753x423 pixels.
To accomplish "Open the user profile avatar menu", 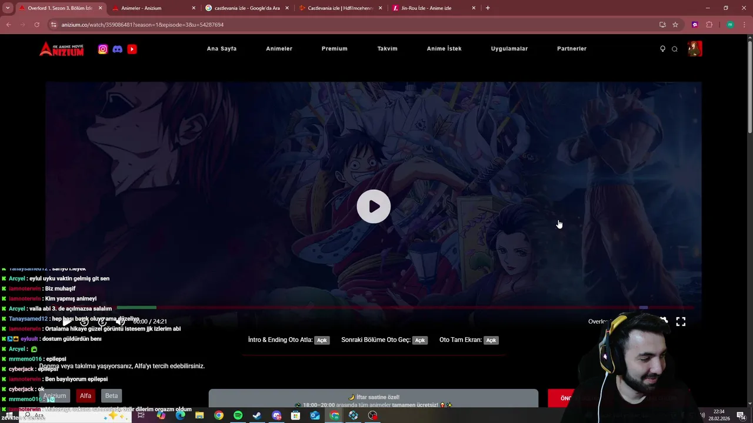I will [x=695, y=49].
